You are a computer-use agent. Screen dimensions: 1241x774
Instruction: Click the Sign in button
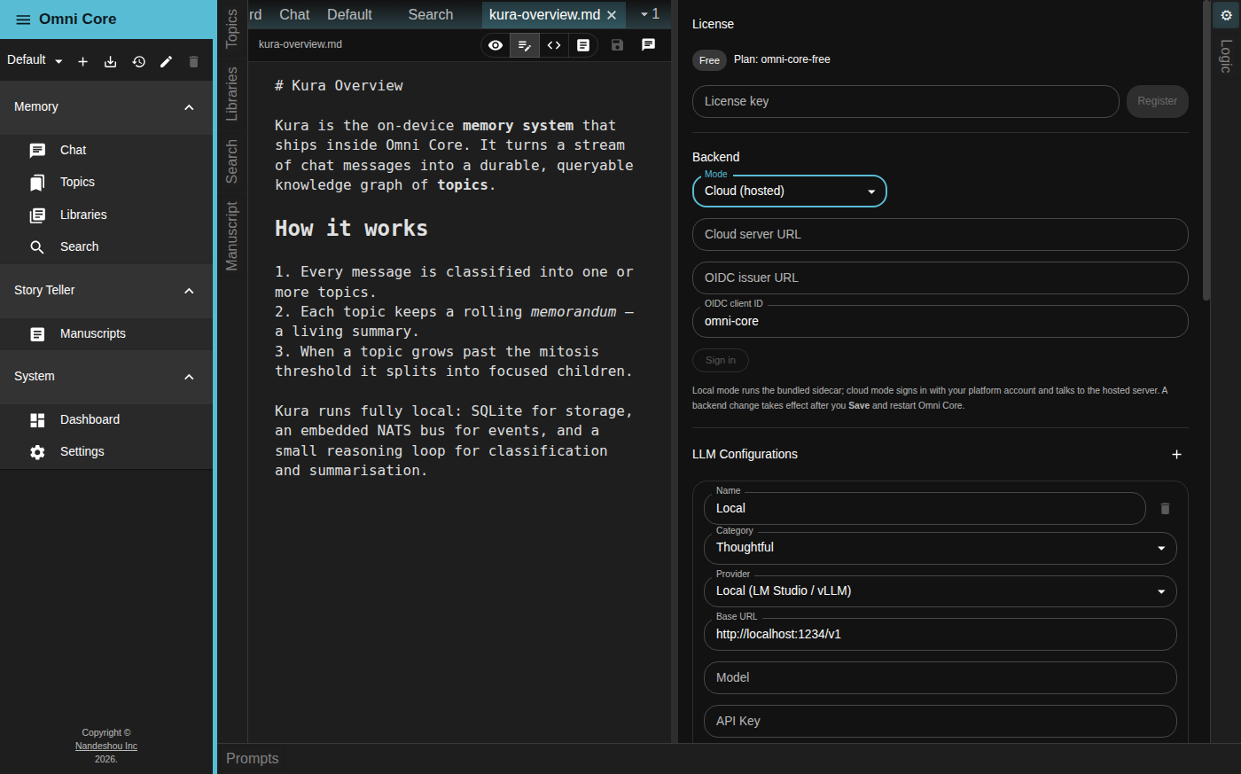pos(721,360)
